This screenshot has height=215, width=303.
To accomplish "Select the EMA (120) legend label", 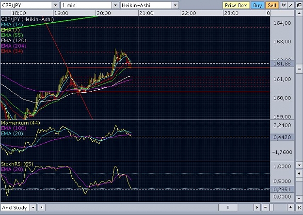I will (x=14, y=40).
